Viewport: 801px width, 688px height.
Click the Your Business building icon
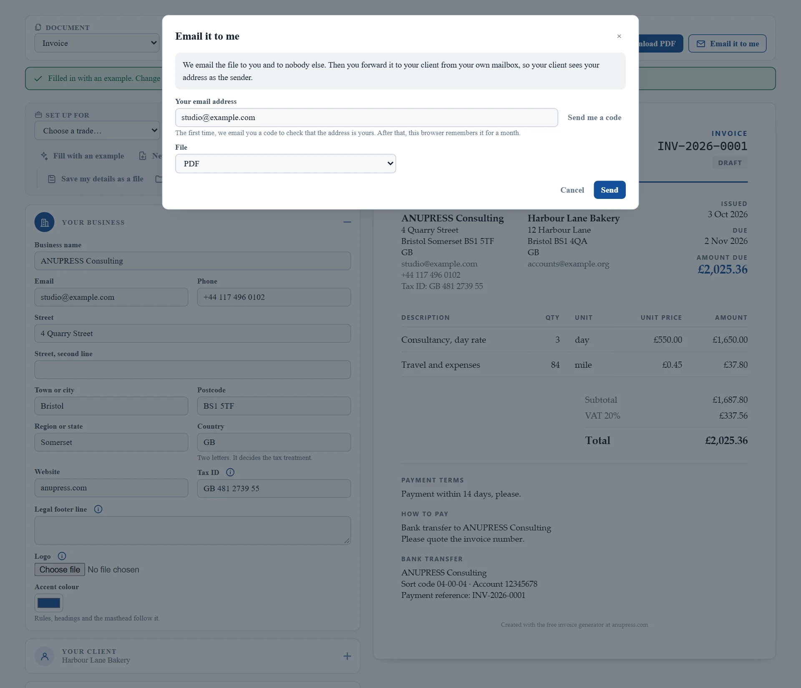(44, 223)
